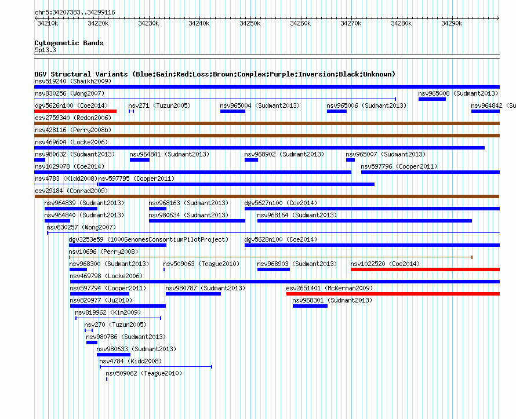Open nsv1029078 (Coe2014) variant
The width and height of the screenshot is (516, 419).
click(x=70, y=166)
